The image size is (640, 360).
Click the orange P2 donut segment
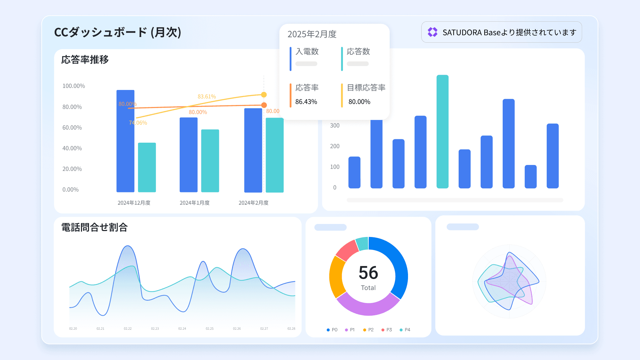click(336, 277)
